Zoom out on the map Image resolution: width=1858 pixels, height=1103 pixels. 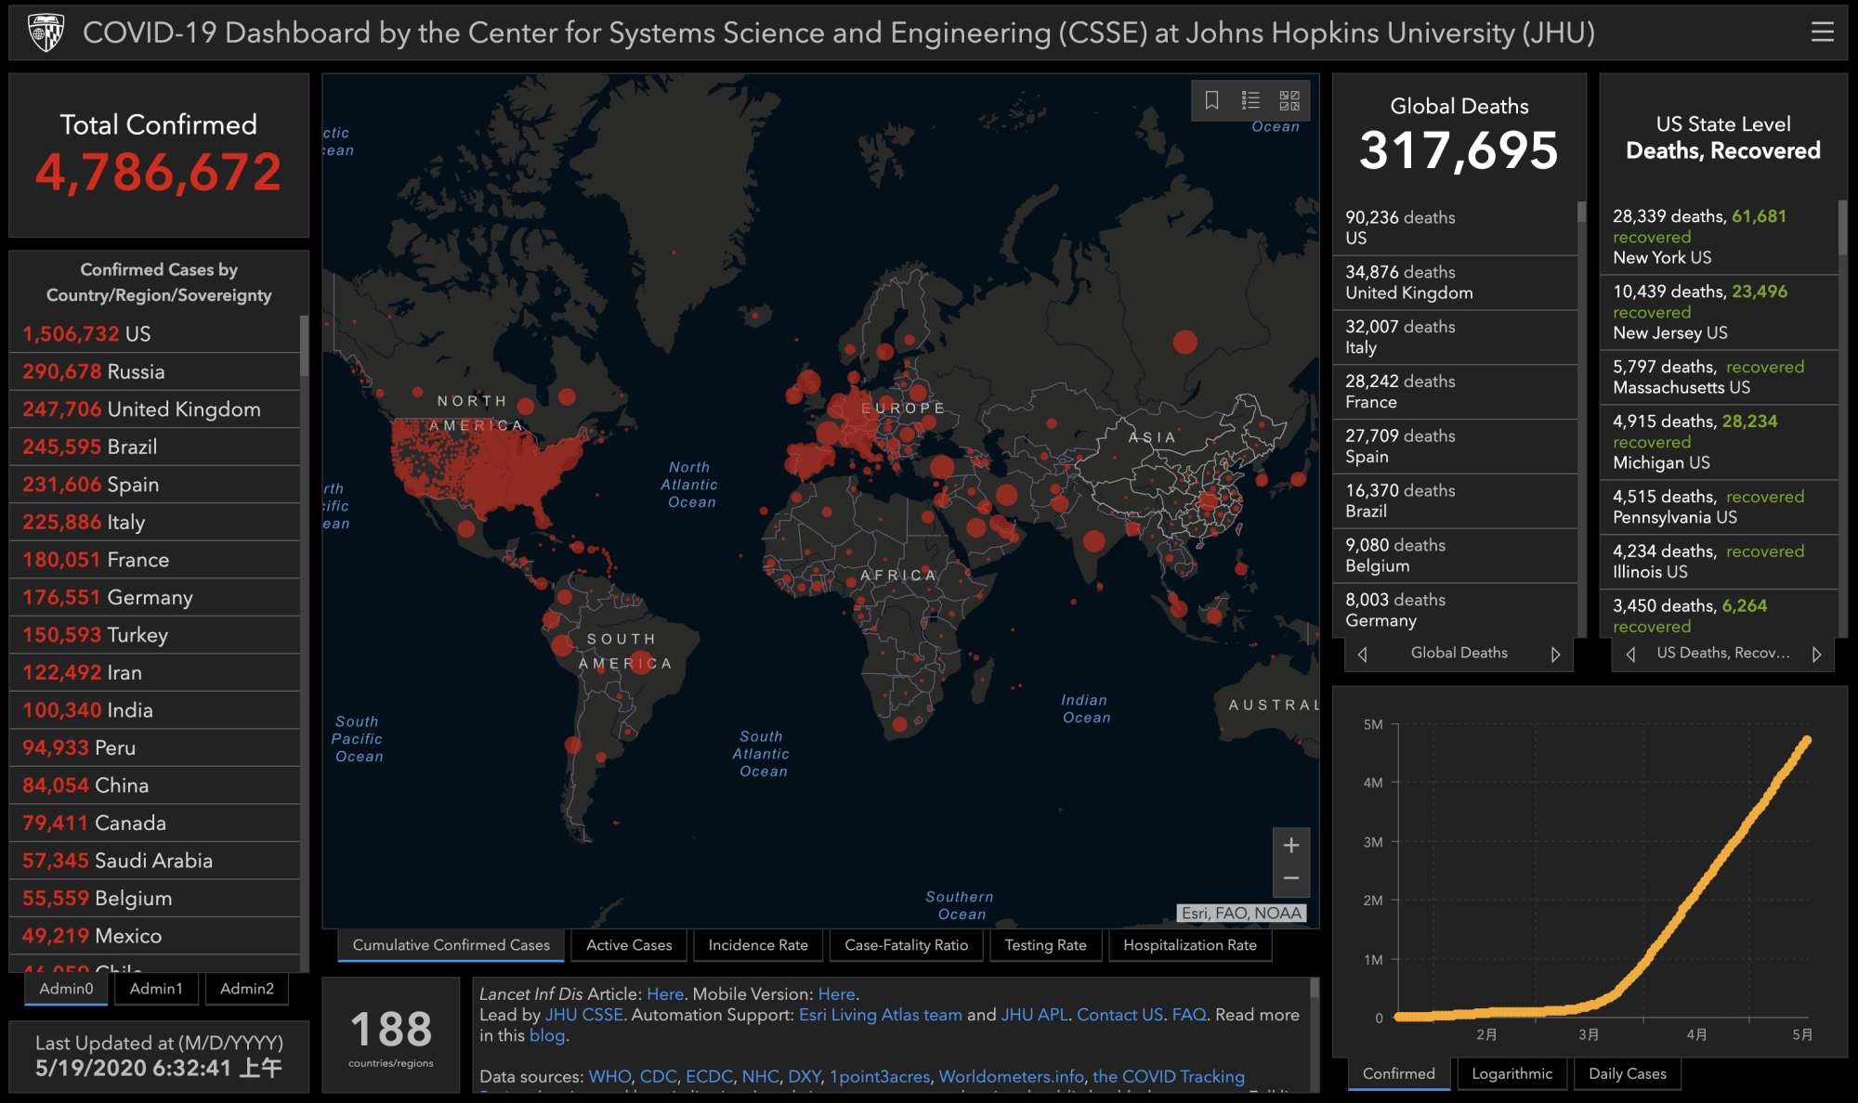coord(1290,878)
